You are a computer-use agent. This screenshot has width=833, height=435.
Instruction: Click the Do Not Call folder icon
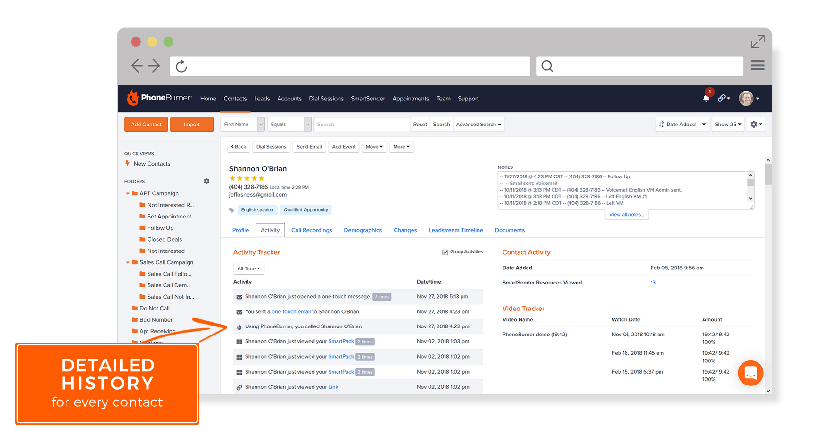(x=135, y=308)
